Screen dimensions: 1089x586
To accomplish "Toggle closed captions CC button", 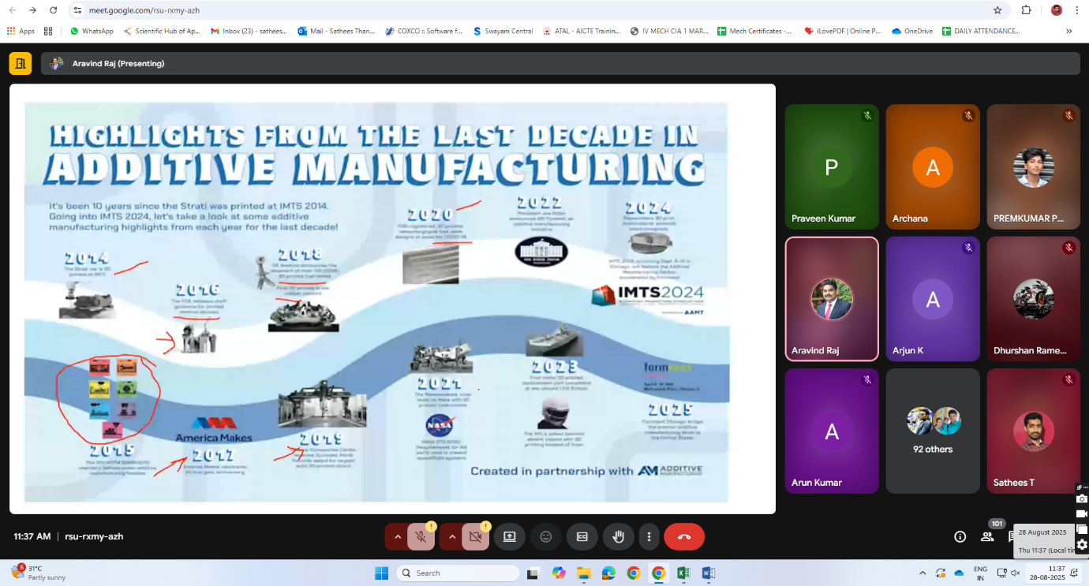I will 582,536.
